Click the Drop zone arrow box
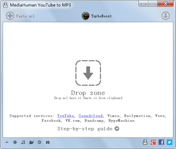Screen dimensions: 176x149 88,73
